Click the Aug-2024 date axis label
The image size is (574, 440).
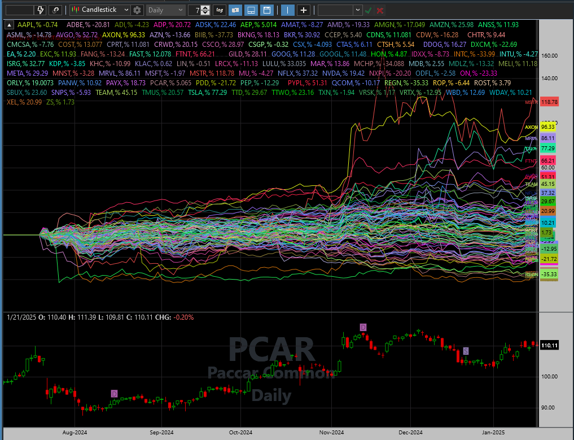pos(75,432)
